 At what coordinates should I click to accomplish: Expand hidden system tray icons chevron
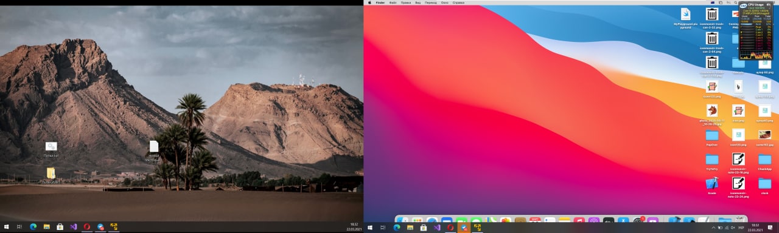coord(713,227)
